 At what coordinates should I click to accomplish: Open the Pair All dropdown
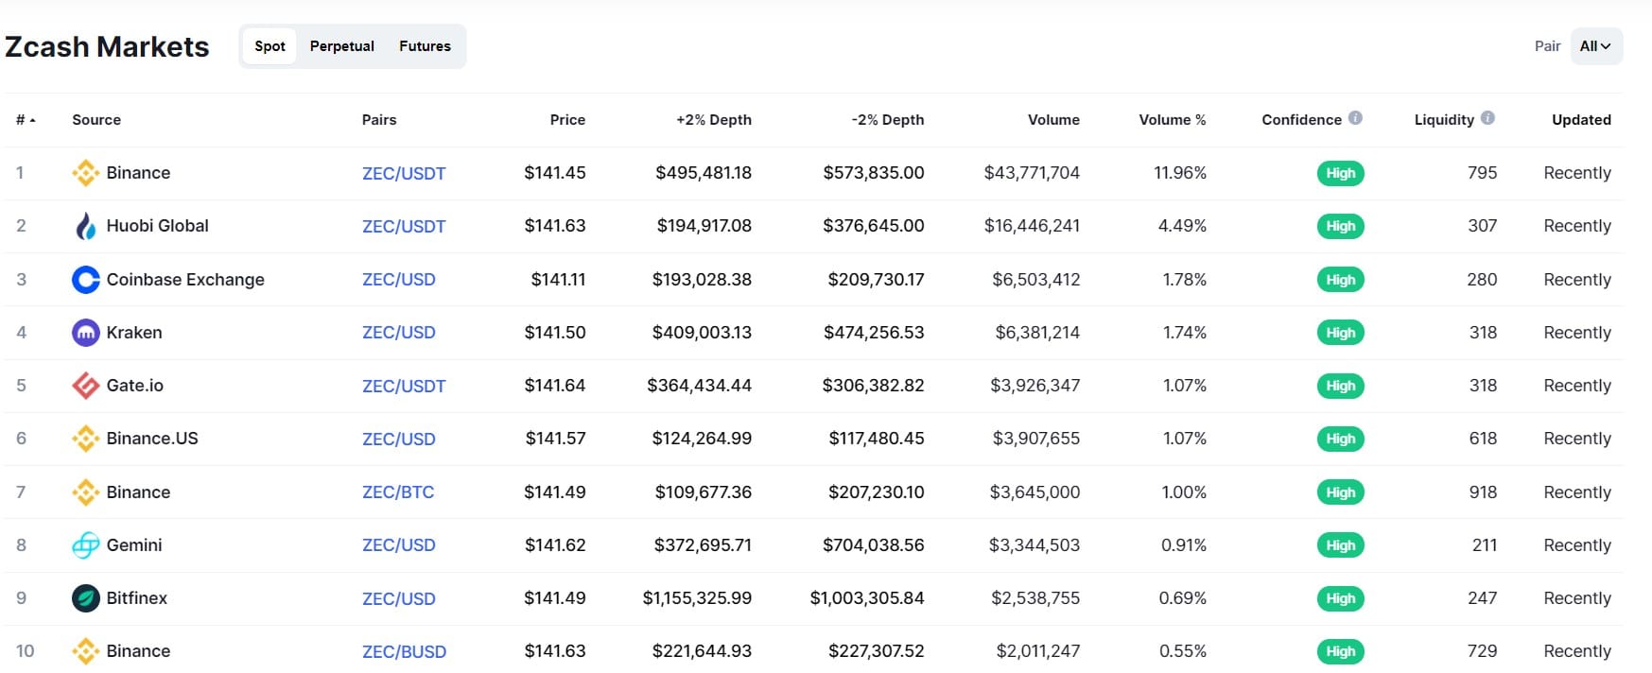[x=1596, y=46]
